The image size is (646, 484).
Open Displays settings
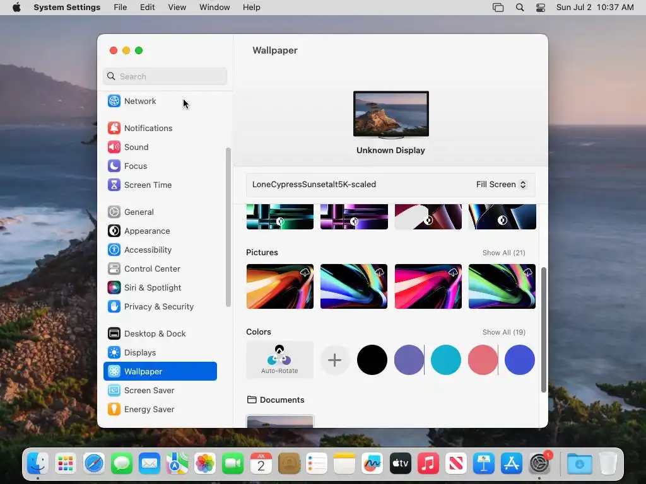click(x=160, y=353)
